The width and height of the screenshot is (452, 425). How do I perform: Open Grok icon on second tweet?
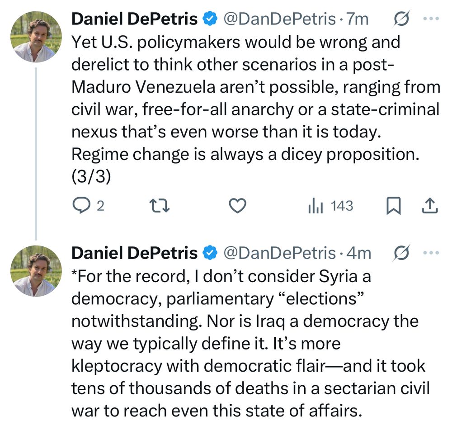point(402,253)
